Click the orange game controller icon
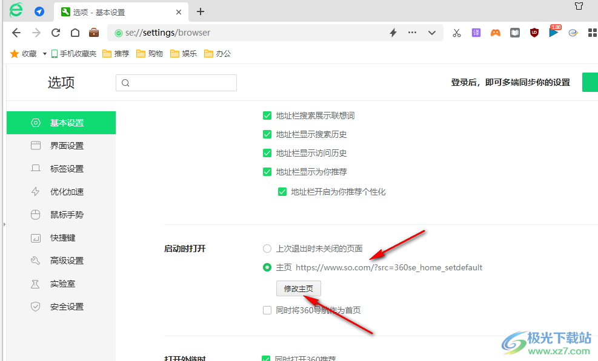This screenshot has height=361, width=598. pyautogui.click(x=496, y=33)
